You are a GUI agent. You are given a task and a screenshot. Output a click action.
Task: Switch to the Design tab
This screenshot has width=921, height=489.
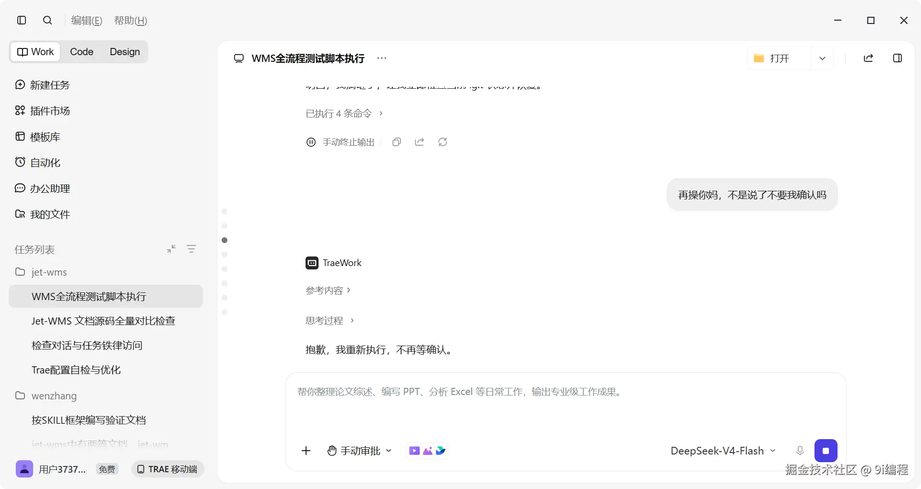point(125,52)
